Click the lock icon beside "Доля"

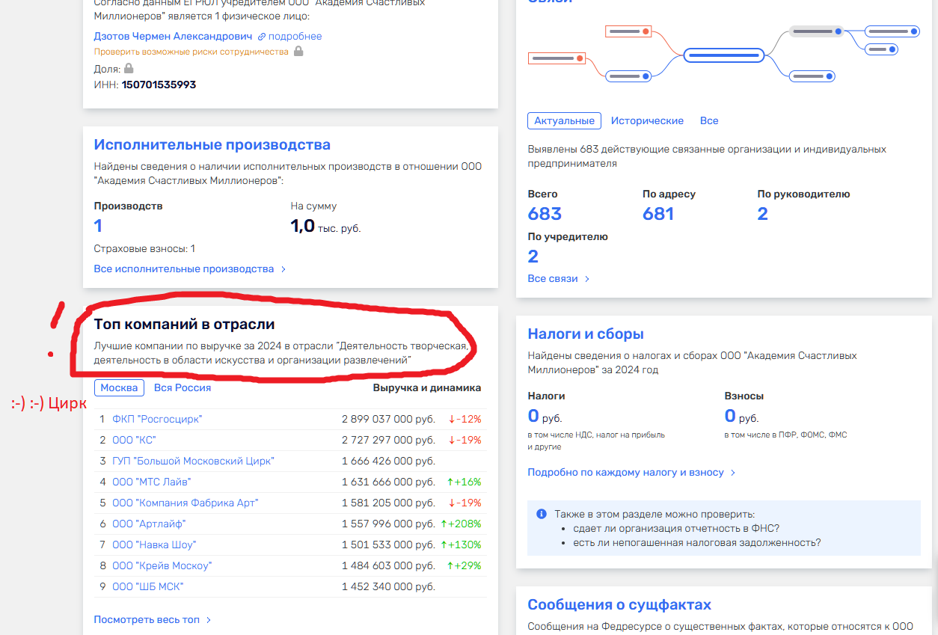[129, 68]
